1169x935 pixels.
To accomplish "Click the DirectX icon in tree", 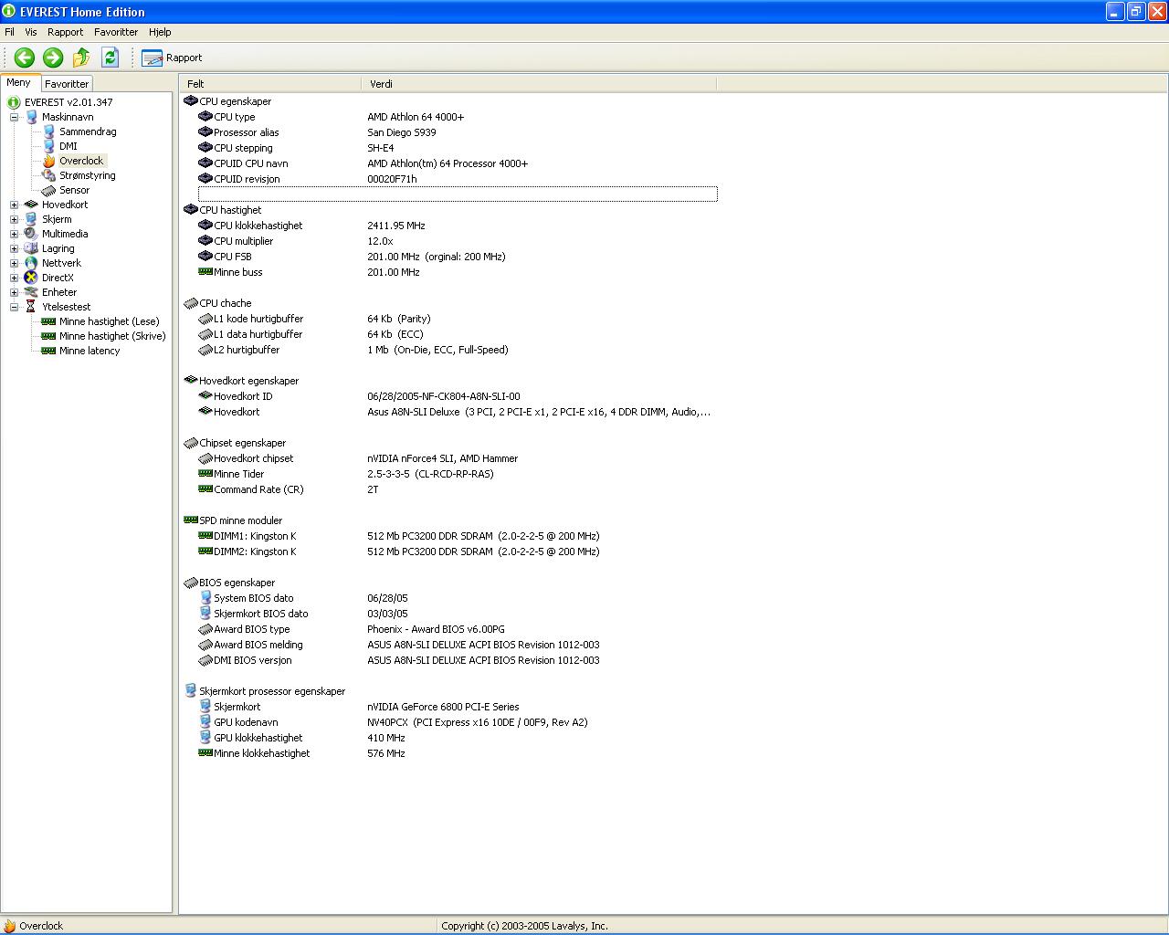I will [31, 278].
